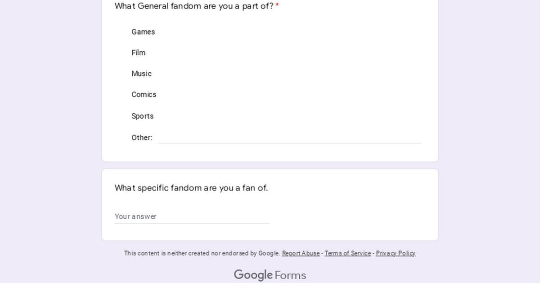Click the What specific fandom question title
Screen dimensions: 540x283
pos(191,188)
